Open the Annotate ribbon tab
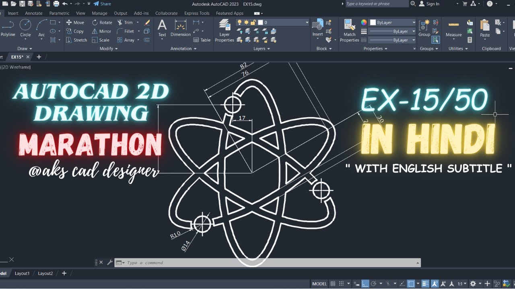The image size is (515, 289). (x=33, y=13)
